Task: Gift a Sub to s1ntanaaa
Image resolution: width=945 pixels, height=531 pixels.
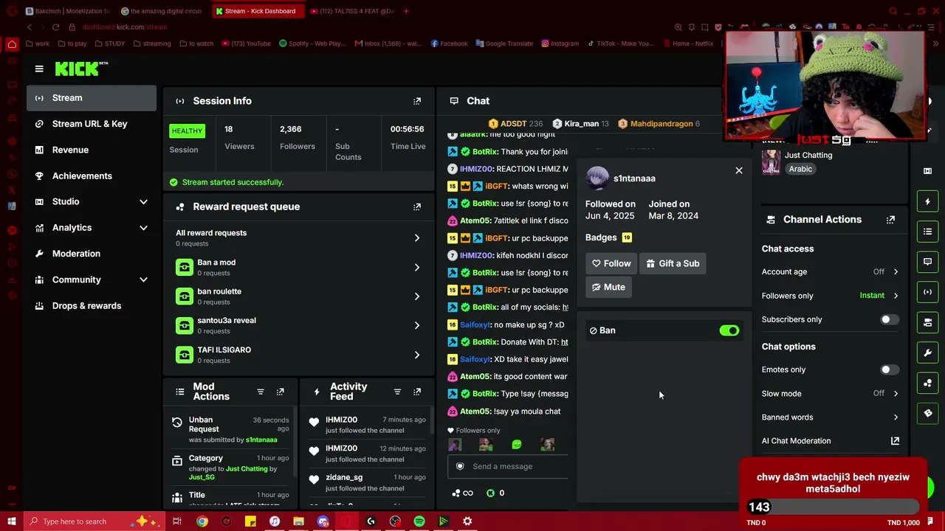Action: point(673,263)
